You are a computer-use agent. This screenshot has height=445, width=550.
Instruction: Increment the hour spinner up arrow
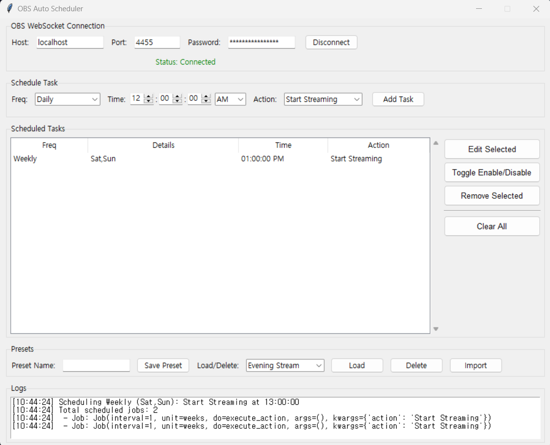click(148, 96)
